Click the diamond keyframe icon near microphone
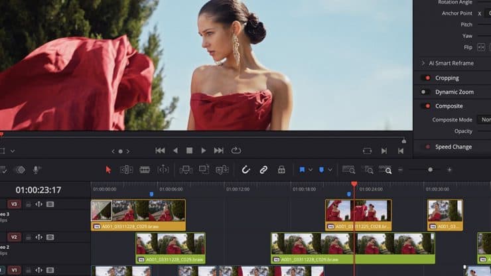491x276 pixels. pyautogui.click(x=21, y=170)
